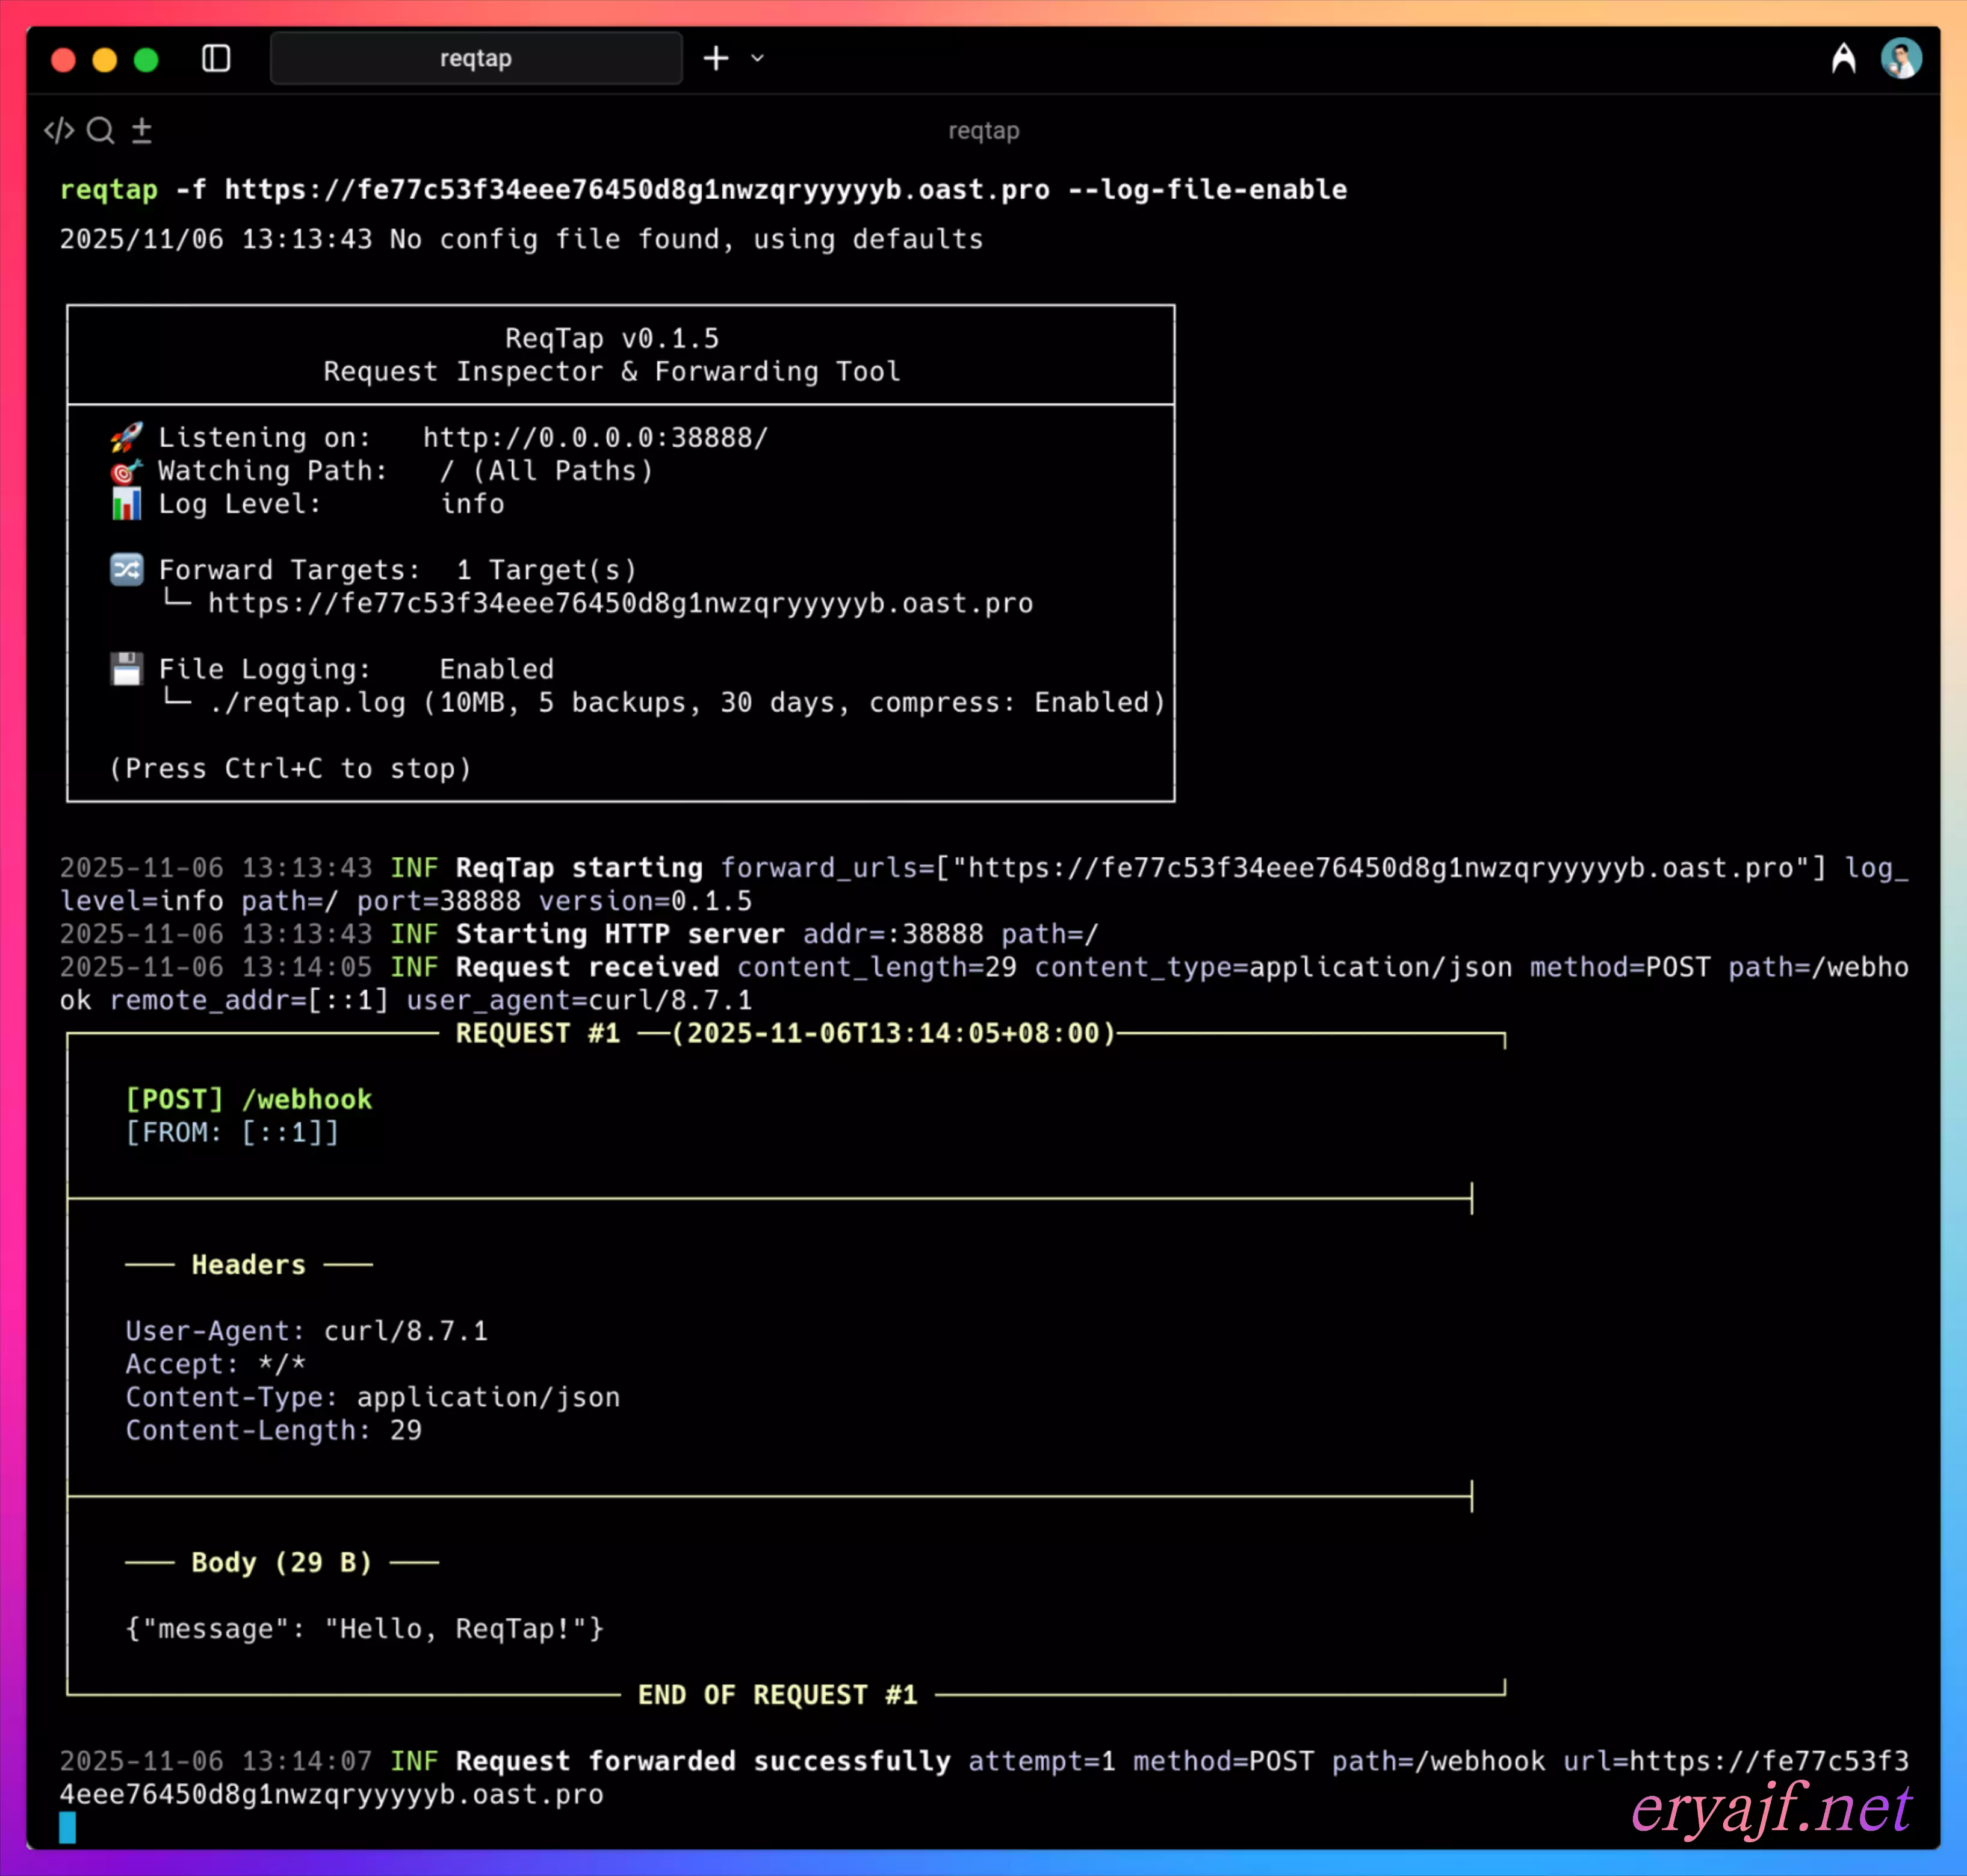The image size is (1967, 1876).
Task: Open the ./reqtap.log file path
Action: (x=308, y=702)
